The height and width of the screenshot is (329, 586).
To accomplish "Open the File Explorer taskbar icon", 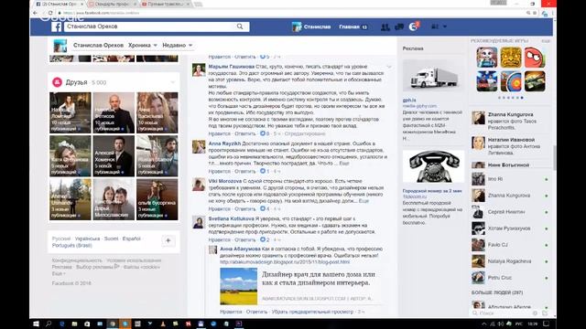I will [75, 324].
